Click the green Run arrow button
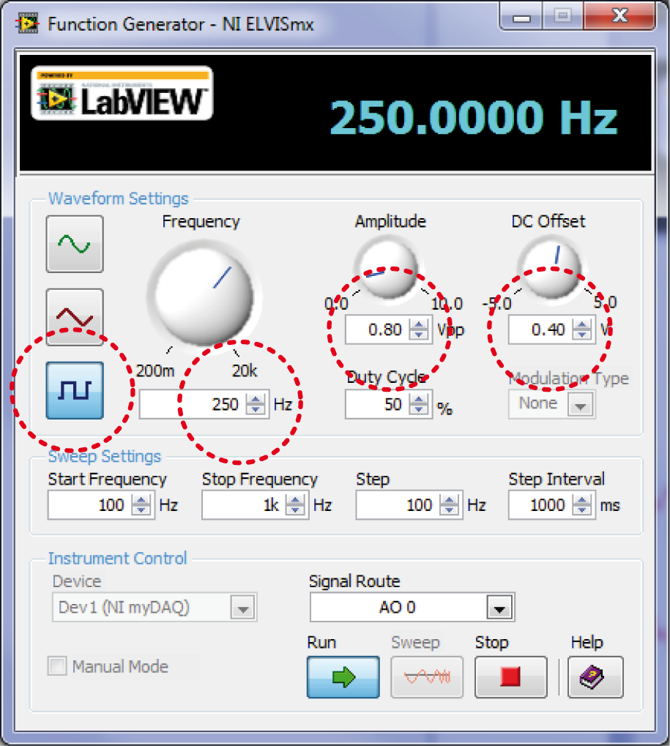 (x=343, y=676)
